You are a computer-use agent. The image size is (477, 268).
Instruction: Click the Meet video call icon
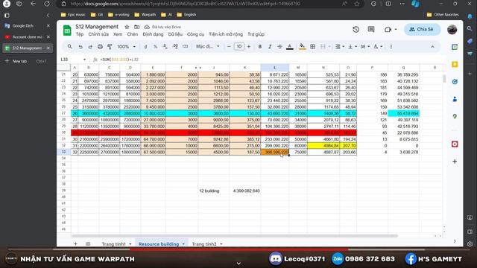click(x=388, y=30)
